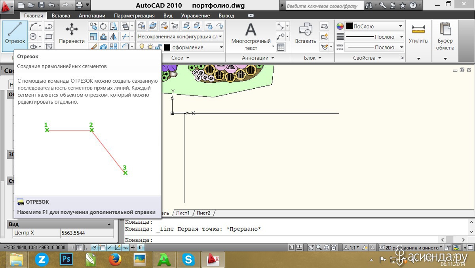The width and height of the screenshot is (475, 268).
Task: Select the circle tool
Action: pyautogui.click(x=34, y=36)
